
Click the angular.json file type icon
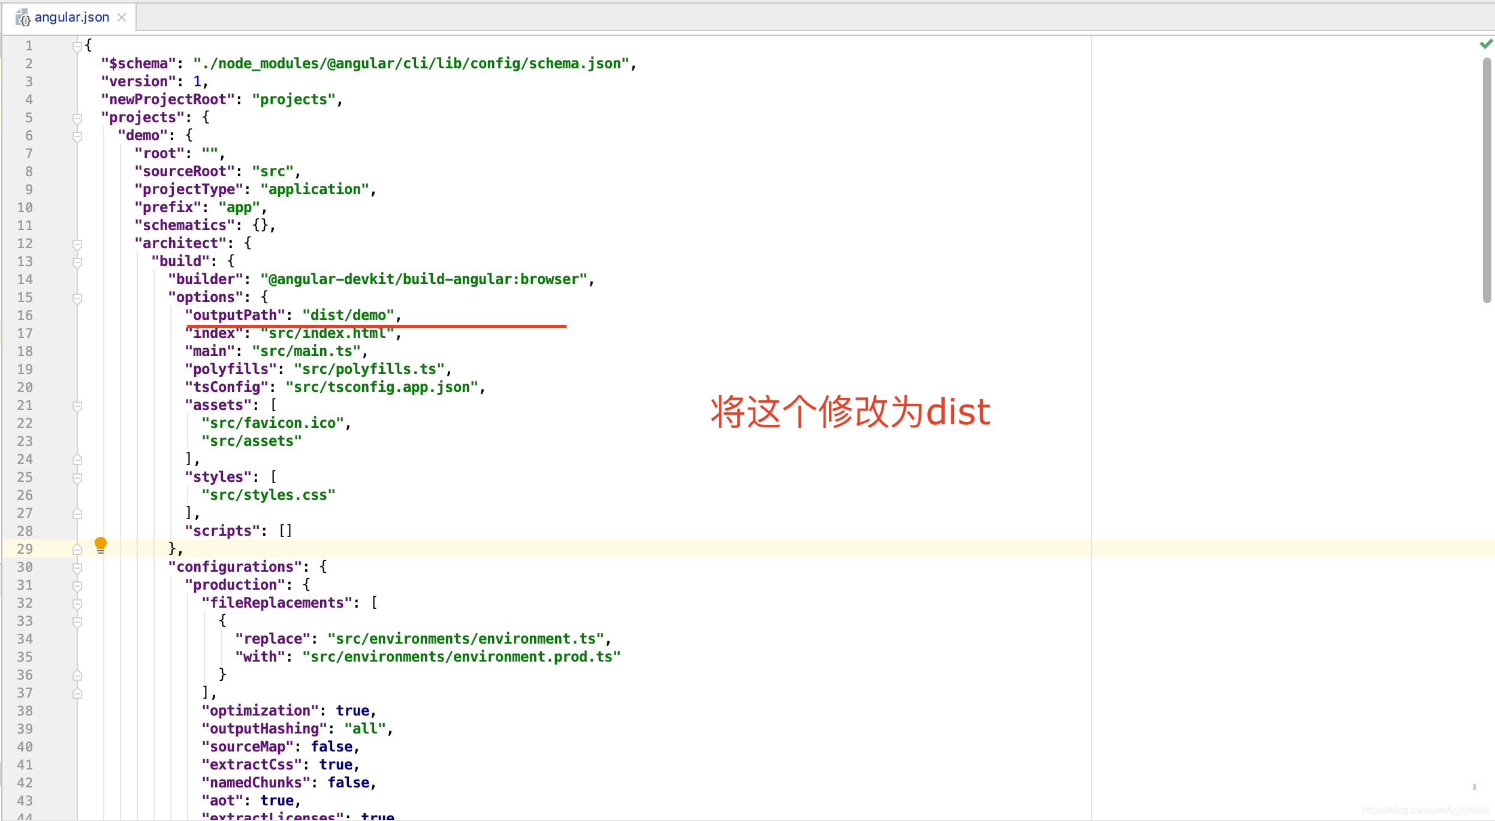point(23,18)
